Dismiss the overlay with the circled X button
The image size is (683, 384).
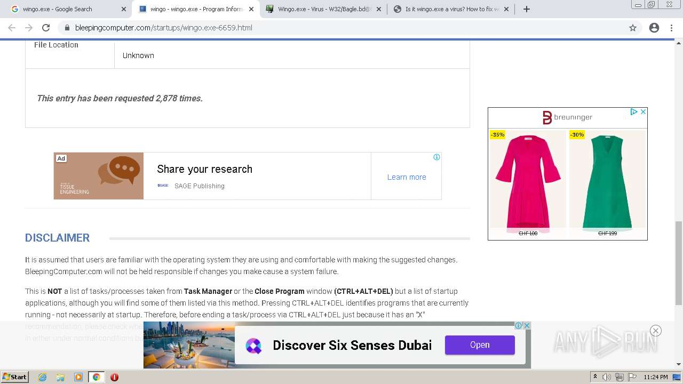point(656,331)
